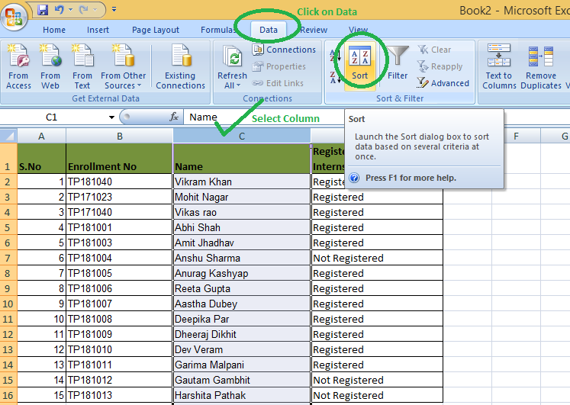Click the Office button logo

pos(14,17)
